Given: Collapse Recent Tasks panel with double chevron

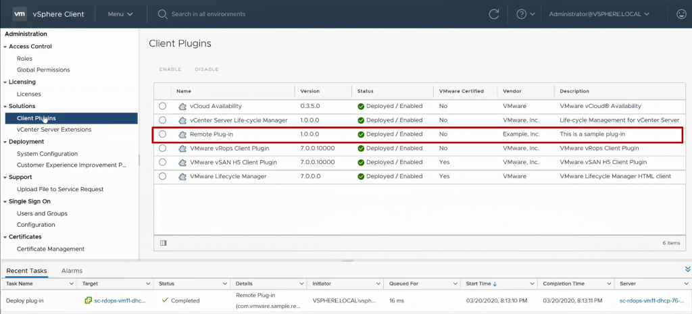Looking at the screenshot, I should [687, 269].
